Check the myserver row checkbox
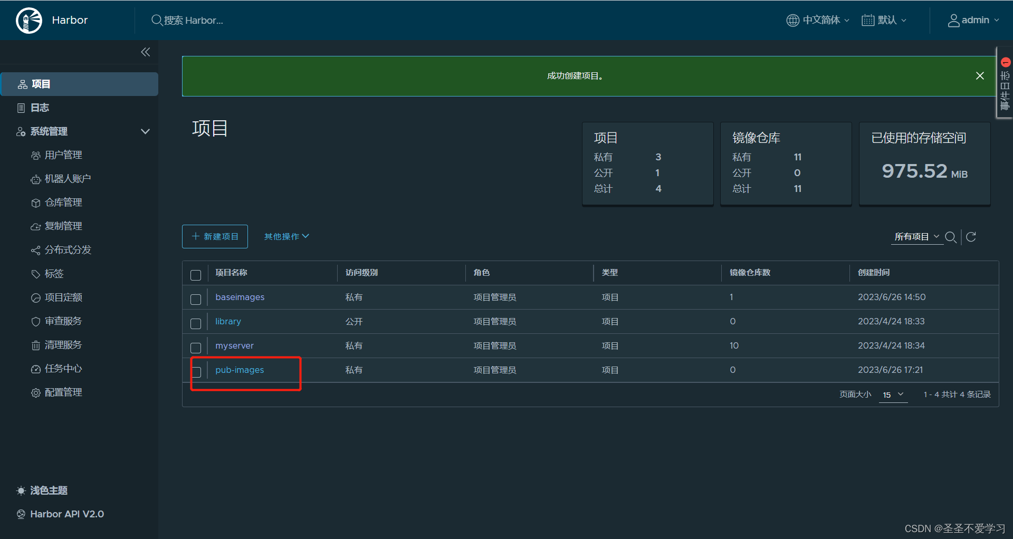This screenshot has width=1013, height=539. [196, 348]
